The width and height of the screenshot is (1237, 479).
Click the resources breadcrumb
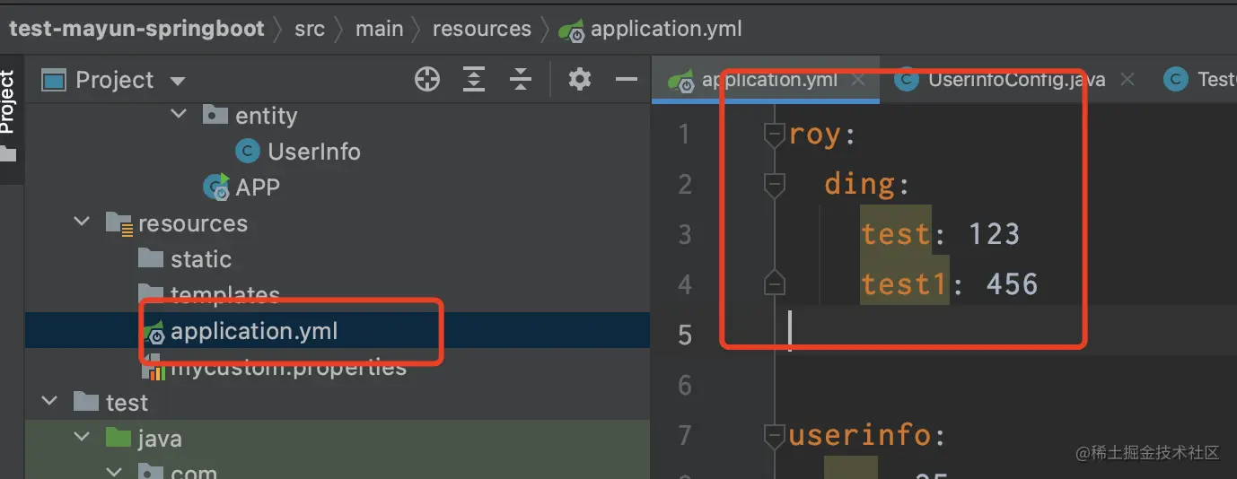click(481, 29)
